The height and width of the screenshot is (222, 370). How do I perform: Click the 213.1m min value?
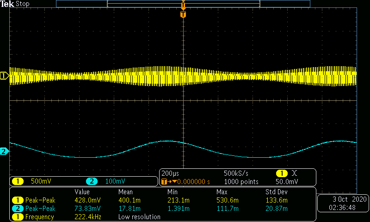pyautogui.click(x=179, y=200)
